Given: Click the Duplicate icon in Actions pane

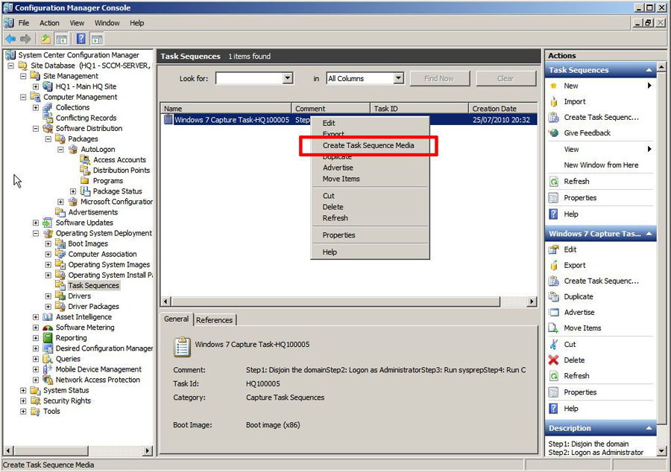Looking at the screenshot, I should [x=554, y=296].
